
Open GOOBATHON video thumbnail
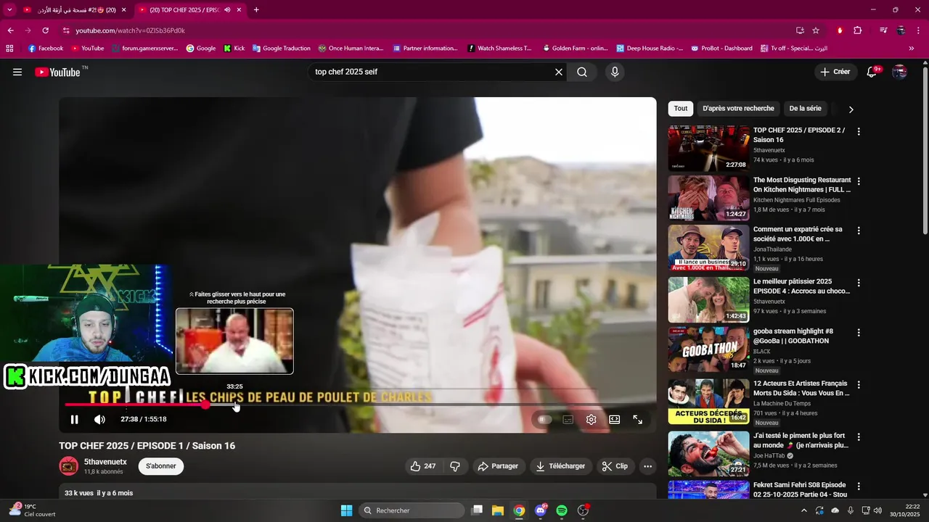tap(708, 349)
